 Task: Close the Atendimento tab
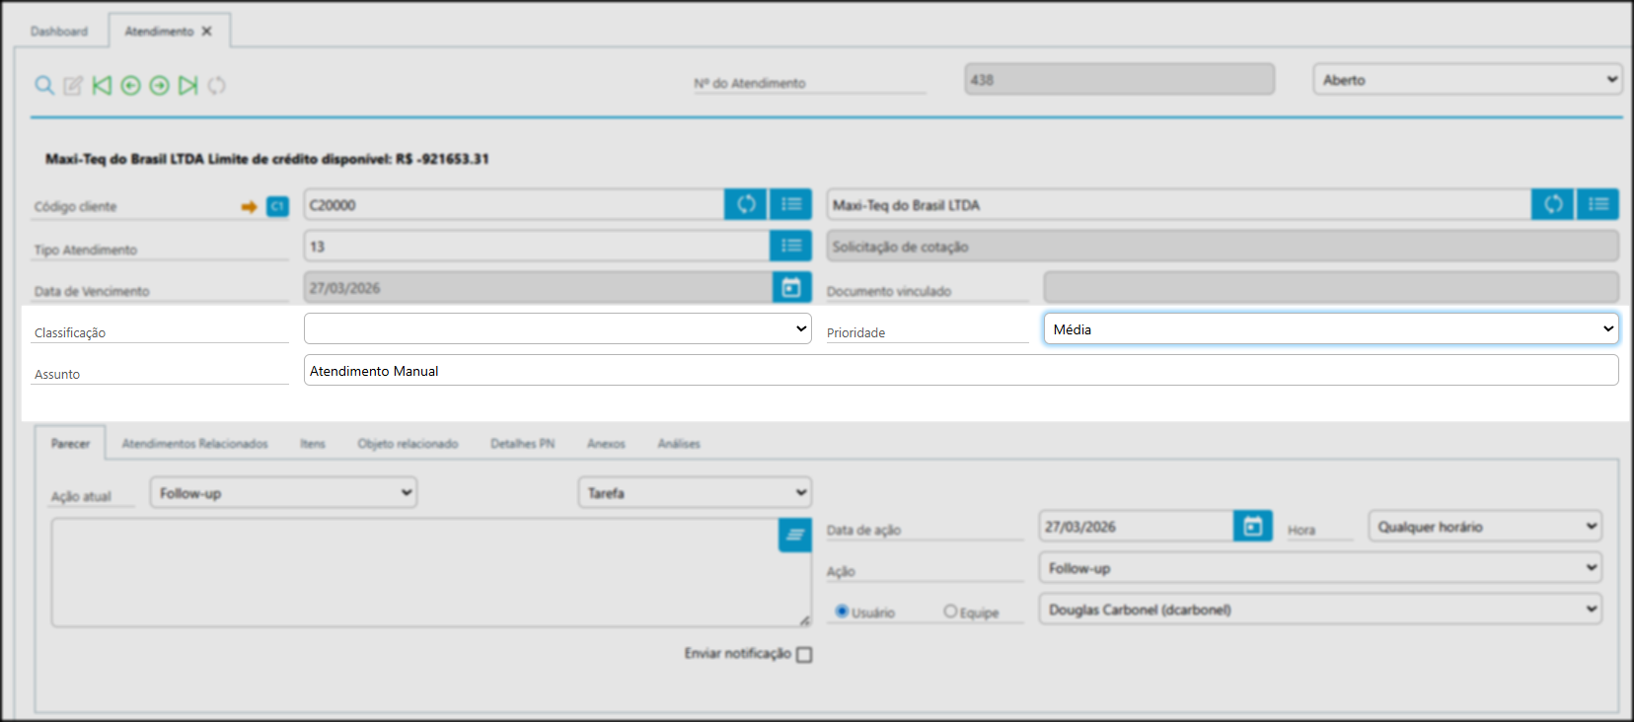[207, 32]
